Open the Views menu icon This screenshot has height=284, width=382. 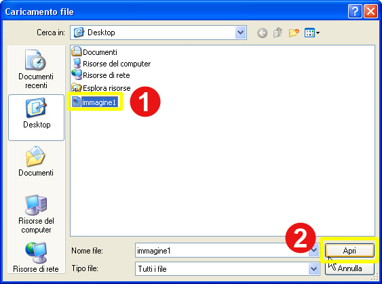[312, 33]
